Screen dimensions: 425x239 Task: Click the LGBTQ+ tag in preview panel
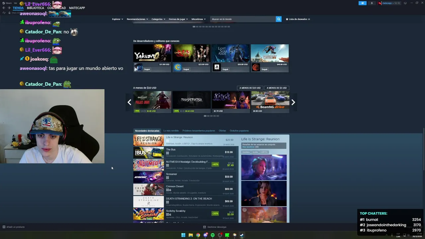264,152
